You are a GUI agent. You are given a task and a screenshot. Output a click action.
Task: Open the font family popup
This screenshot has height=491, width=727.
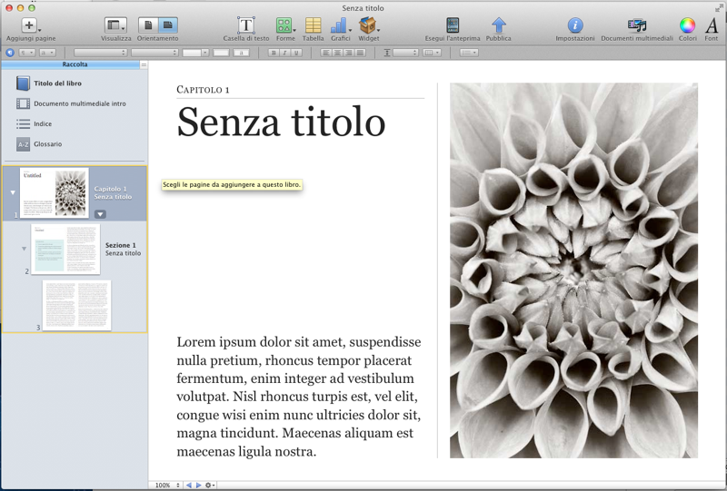[x=101, y=53]
